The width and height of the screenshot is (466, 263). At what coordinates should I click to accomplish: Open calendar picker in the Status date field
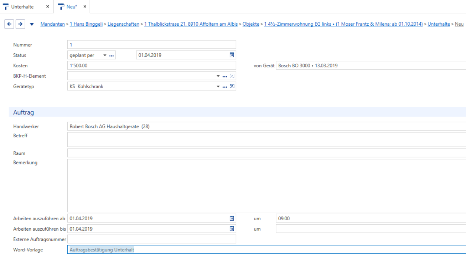[x=232, y=55]
